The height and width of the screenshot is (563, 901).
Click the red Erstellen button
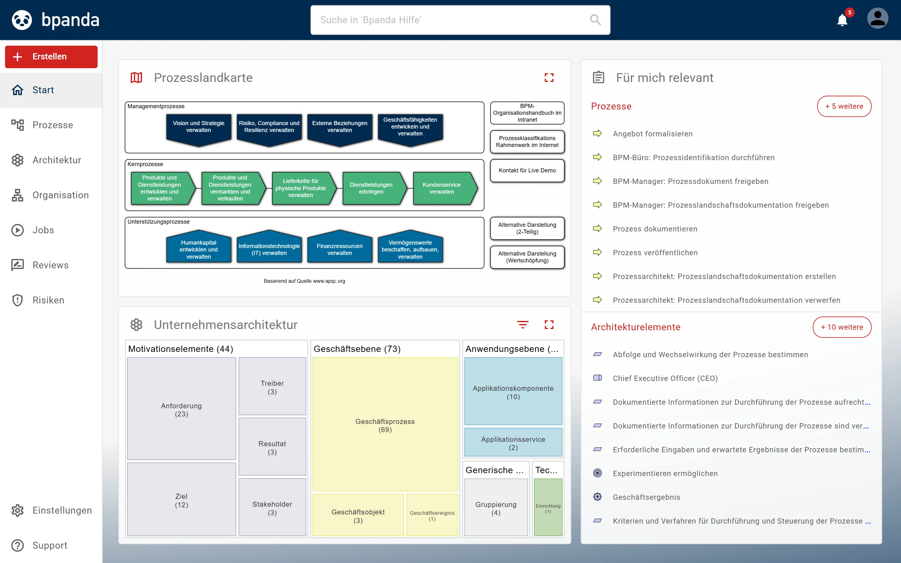point(51,57)
